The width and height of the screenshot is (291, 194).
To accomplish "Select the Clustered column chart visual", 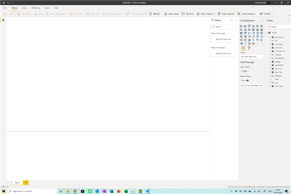I will coord(253,26).
